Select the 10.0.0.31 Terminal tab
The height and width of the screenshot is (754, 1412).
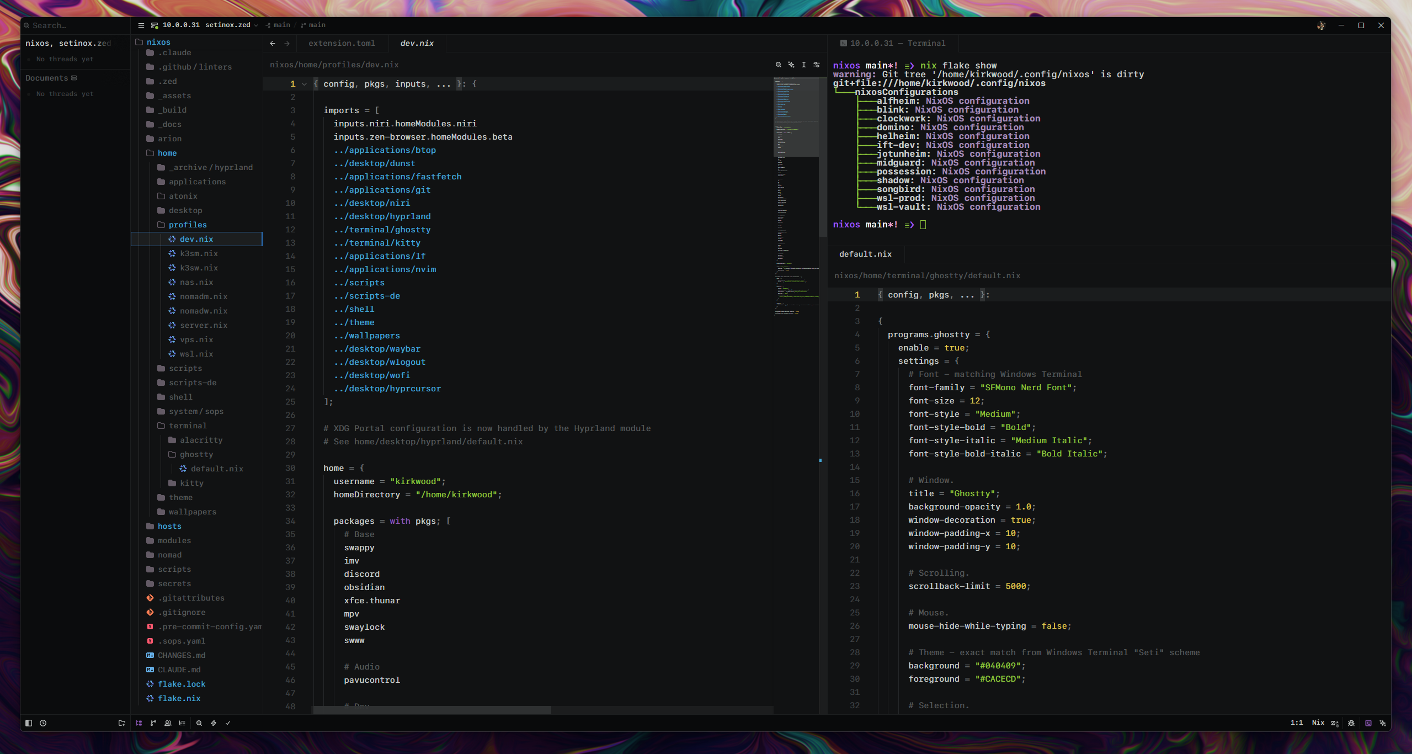(893, 43)
